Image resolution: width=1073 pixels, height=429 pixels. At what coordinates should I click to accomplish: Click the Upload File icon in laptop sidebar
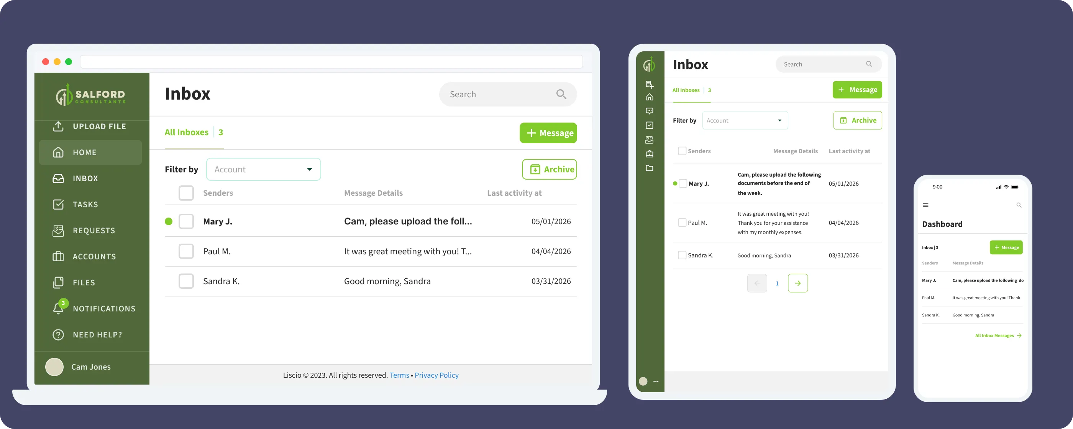pos(58,126)
